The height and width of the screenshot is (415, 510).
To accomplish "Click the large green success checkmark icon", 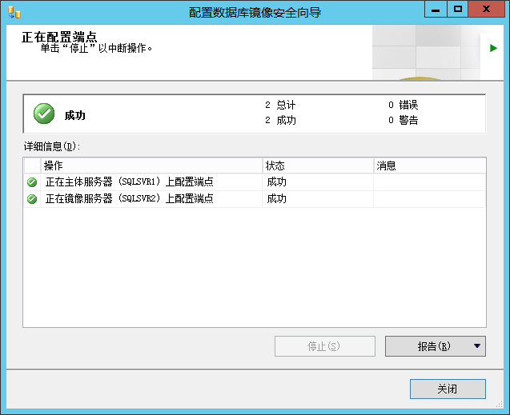I will 44,114.
